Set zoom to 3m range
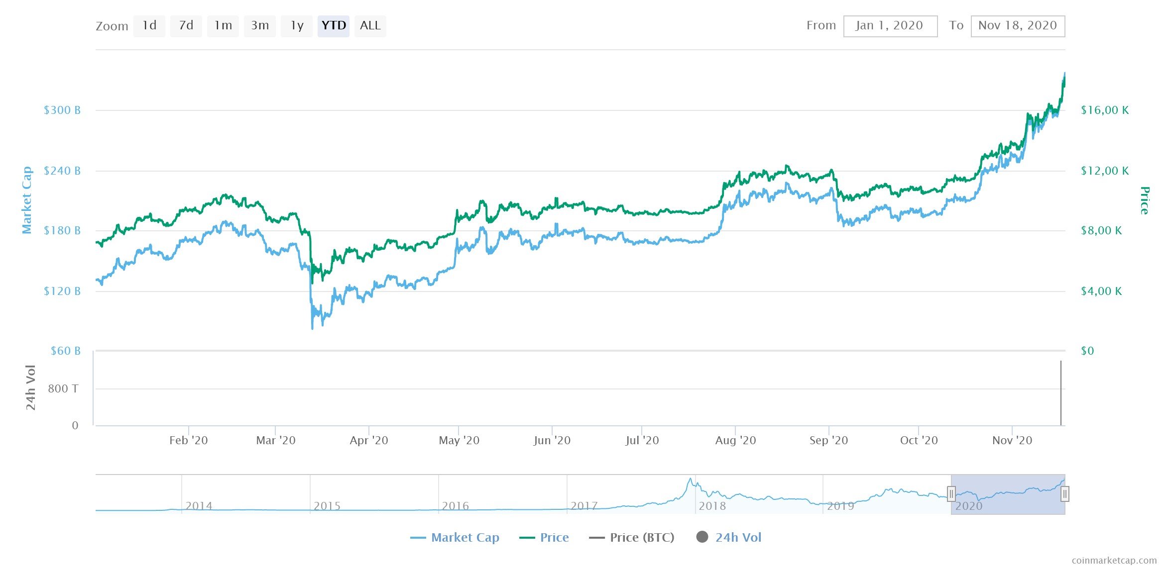The image size is (1168, 579). pyautogui.click(x=260, y=26)
